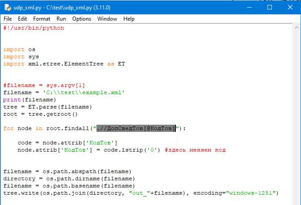301x205 pixels.
Task: Open the Window menu
Action: 107,19
